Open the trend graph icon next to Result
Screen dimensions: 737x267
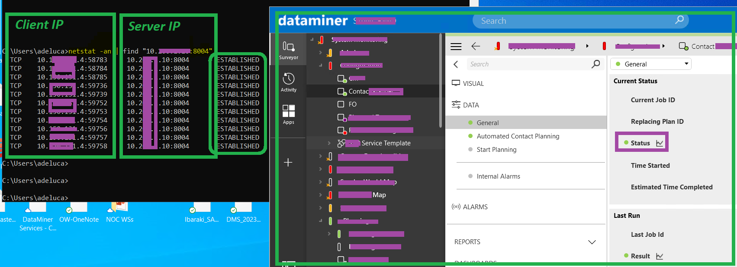(x=660, y=256)
